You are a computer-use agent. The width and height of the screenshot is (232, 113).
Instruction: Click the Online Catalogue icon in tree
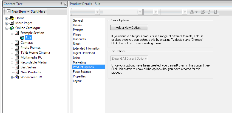click(x=12, y=28)
